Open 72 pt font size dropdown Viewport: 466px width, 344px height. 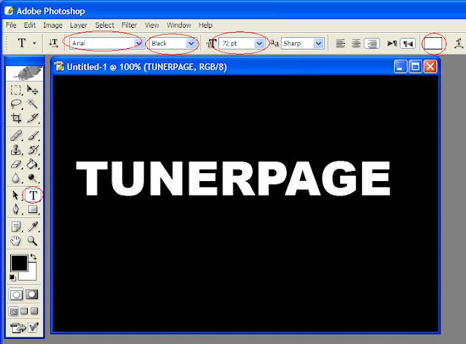pyautogui.click(x=259, y=44)
